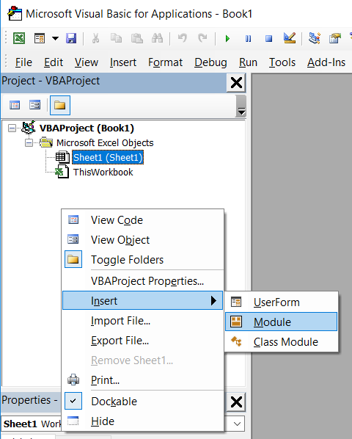Run macro with green play icon
Viewport: 352px width, 439px height.
(x=227, y=38)
